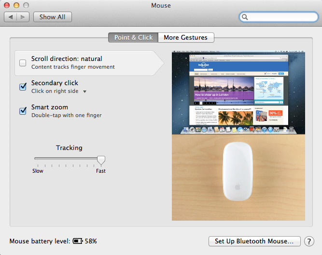
Task: Uncheck the Smart zoom checkbox
Action: coord(23,111)
